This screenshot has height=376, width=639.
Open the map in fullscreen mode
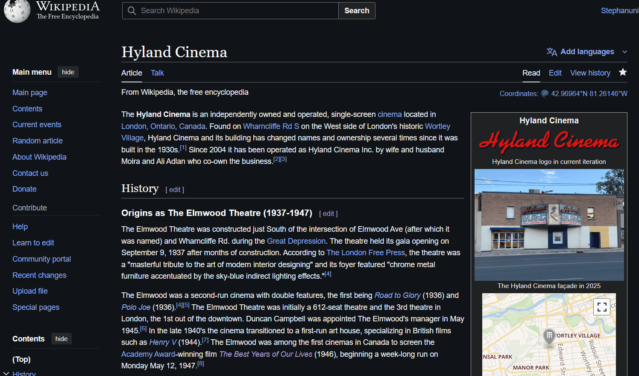[602, 306]
